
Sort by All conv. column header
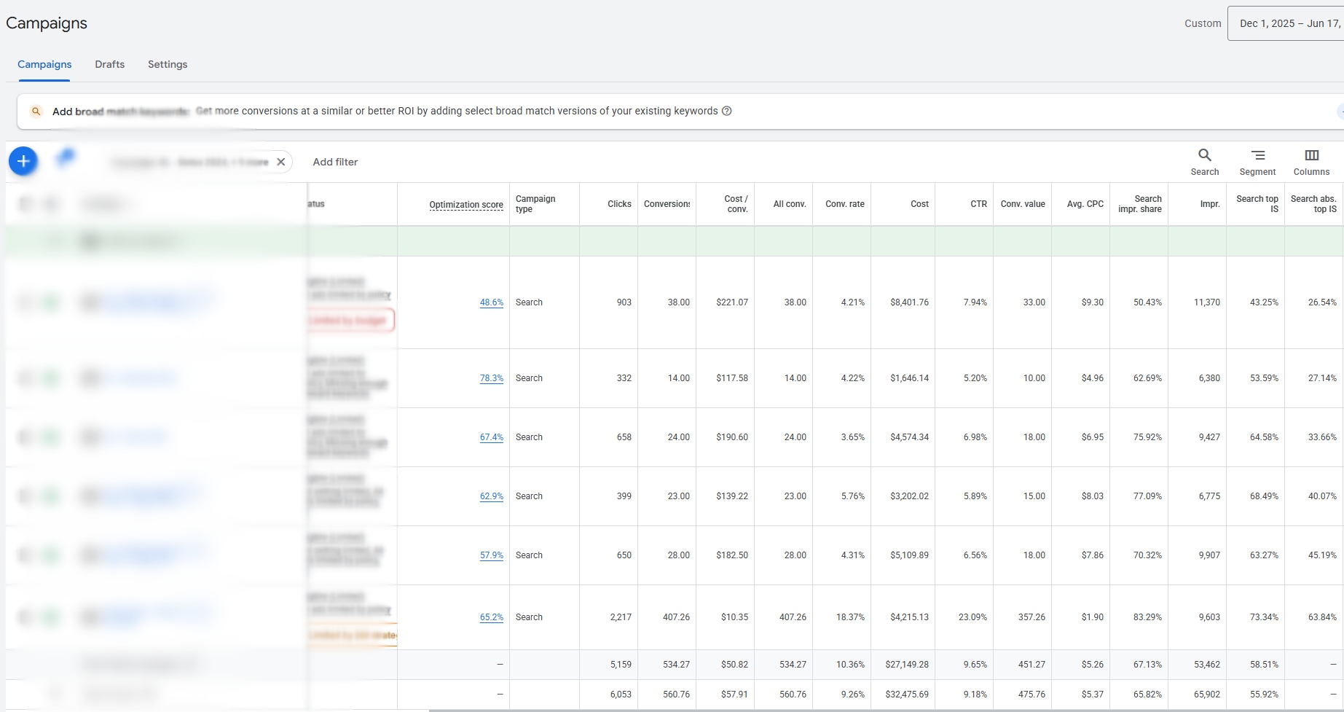click(x=790, y=204)
